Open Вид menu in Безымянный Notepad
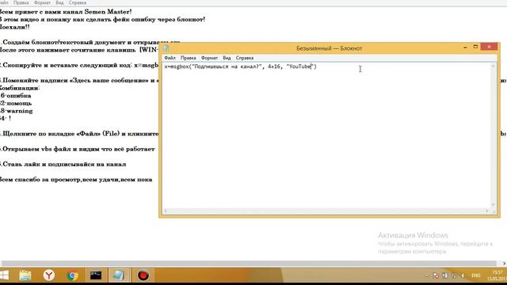Image resolution: width=507 pixels, height=285 pixels. coord(227,58)
